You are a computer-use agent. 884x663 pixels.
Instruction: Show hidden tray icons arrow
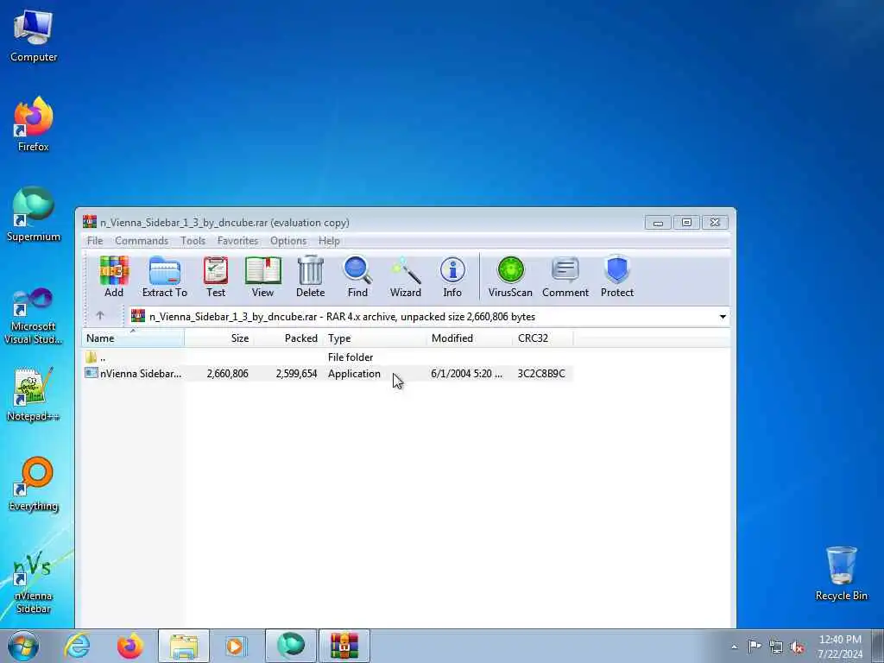[734, 647]
